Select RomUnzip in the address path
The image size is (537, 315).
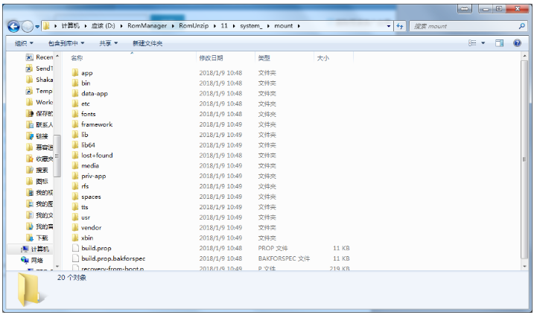[194, 25]
